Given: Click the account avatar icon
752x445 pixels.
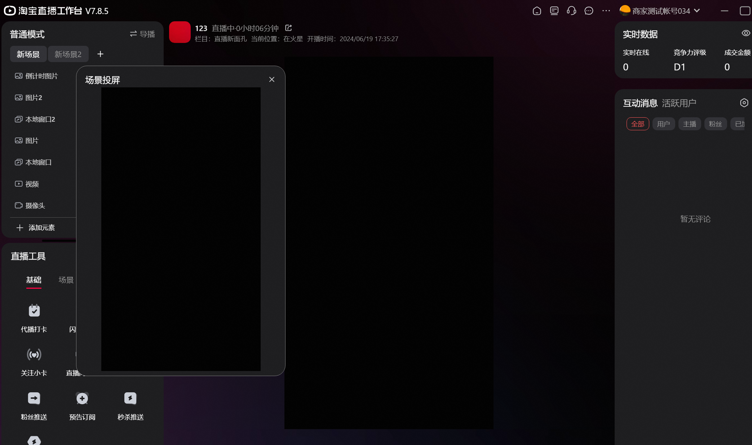Looking at the screenshot, I should tap(625, 10).
